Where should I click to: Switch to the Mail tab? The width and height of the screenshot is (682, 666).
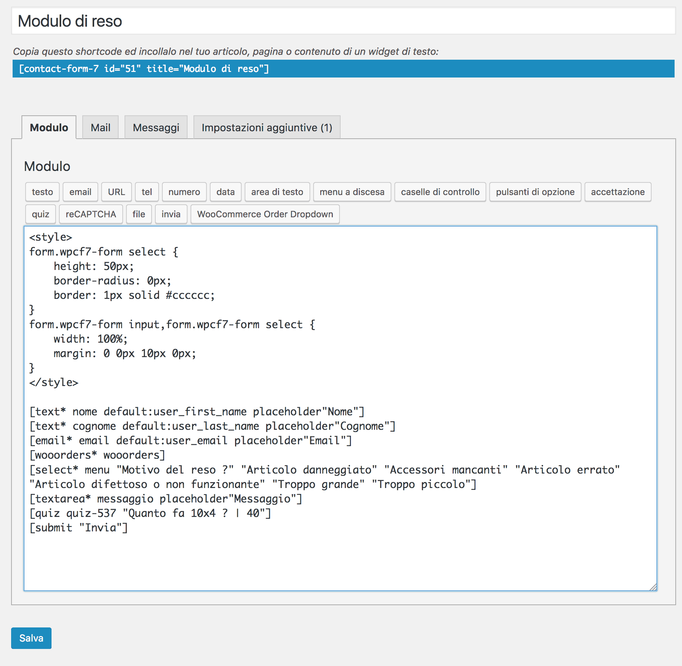click(100, 128)
